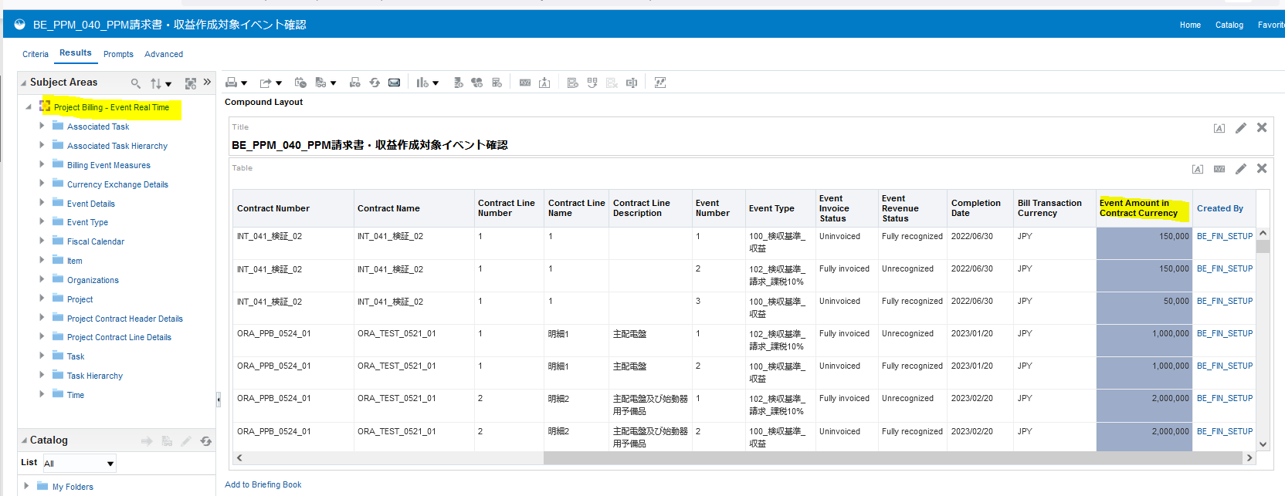1285x496 pixels.
Task: Expand the Associated Task folder
Action: [x=42, y=125]
